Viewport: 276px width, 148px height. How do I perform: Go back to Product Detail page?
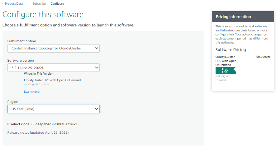[x=13, y=3]
